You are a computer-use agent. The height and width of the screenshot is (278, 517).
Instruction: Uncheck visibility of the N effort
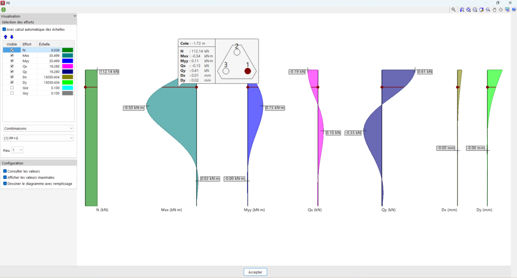[12, 50]
